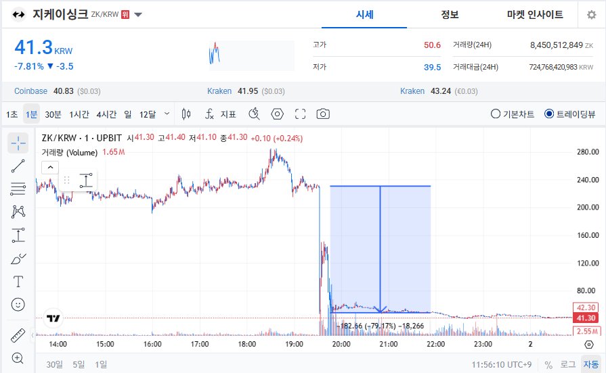
Task: Switch to the 정보 tab
Action: tap(450, 15)
